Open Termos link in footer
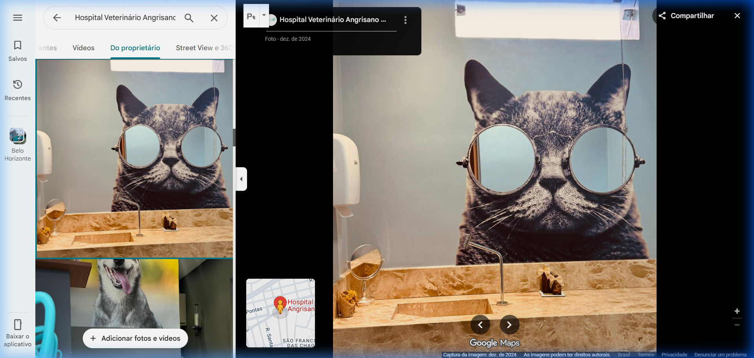Image resolution: width=754 pixels, height=358 pixels. (x=646, y=355)
